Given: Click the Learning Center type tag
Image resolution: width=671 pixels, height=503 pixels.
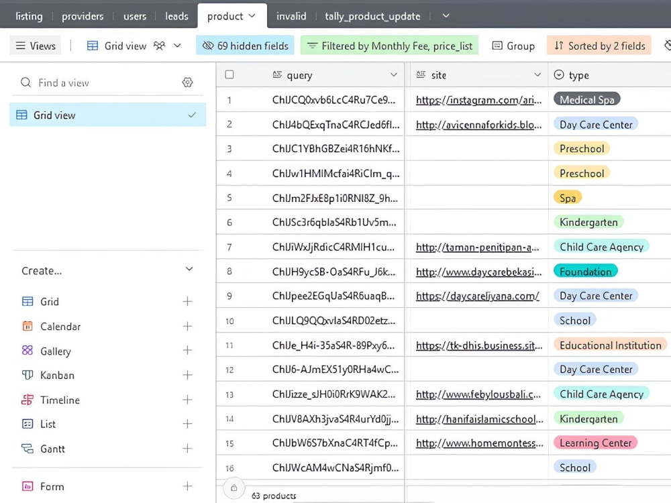Looking at the screenshot, I should pyautogui.click(x=595, y=443).
